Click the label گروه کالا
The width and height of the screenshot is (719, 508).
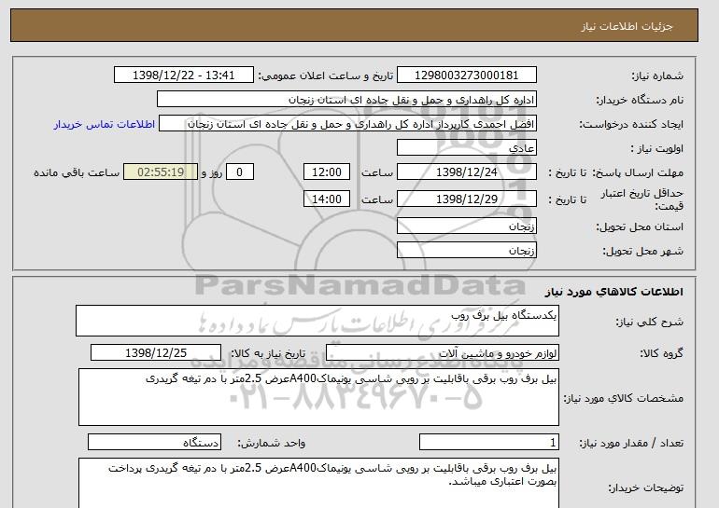click(662, 353)
